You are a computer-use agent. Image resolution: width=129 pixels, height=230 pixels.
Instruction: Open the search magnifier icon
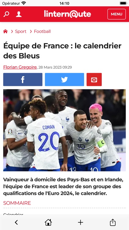coord(6,14)
